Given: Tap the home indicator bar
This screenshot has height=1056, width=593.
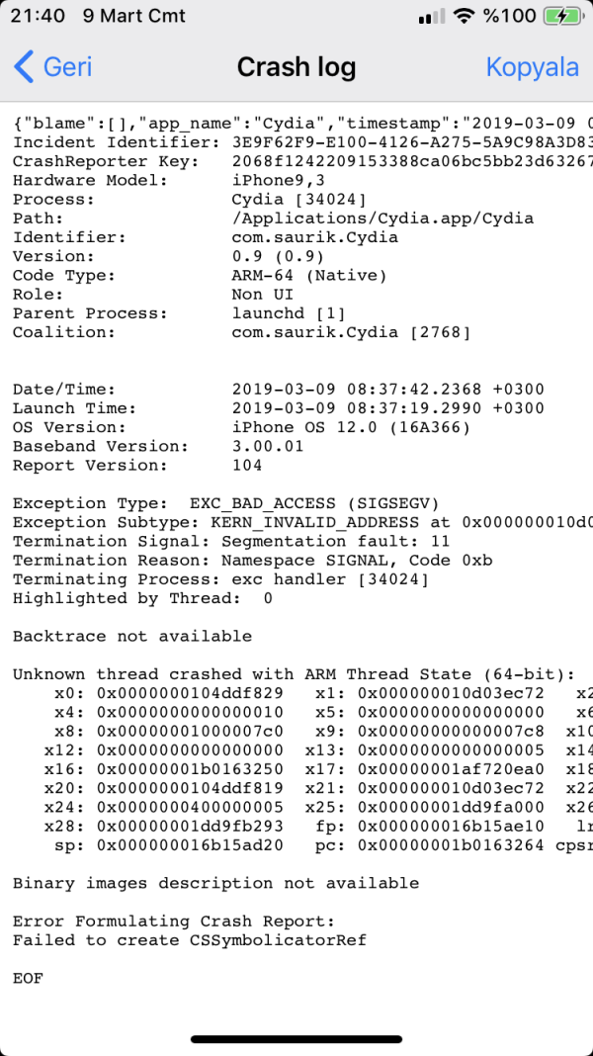Looking at the screenshot, I should [296, 1039].
